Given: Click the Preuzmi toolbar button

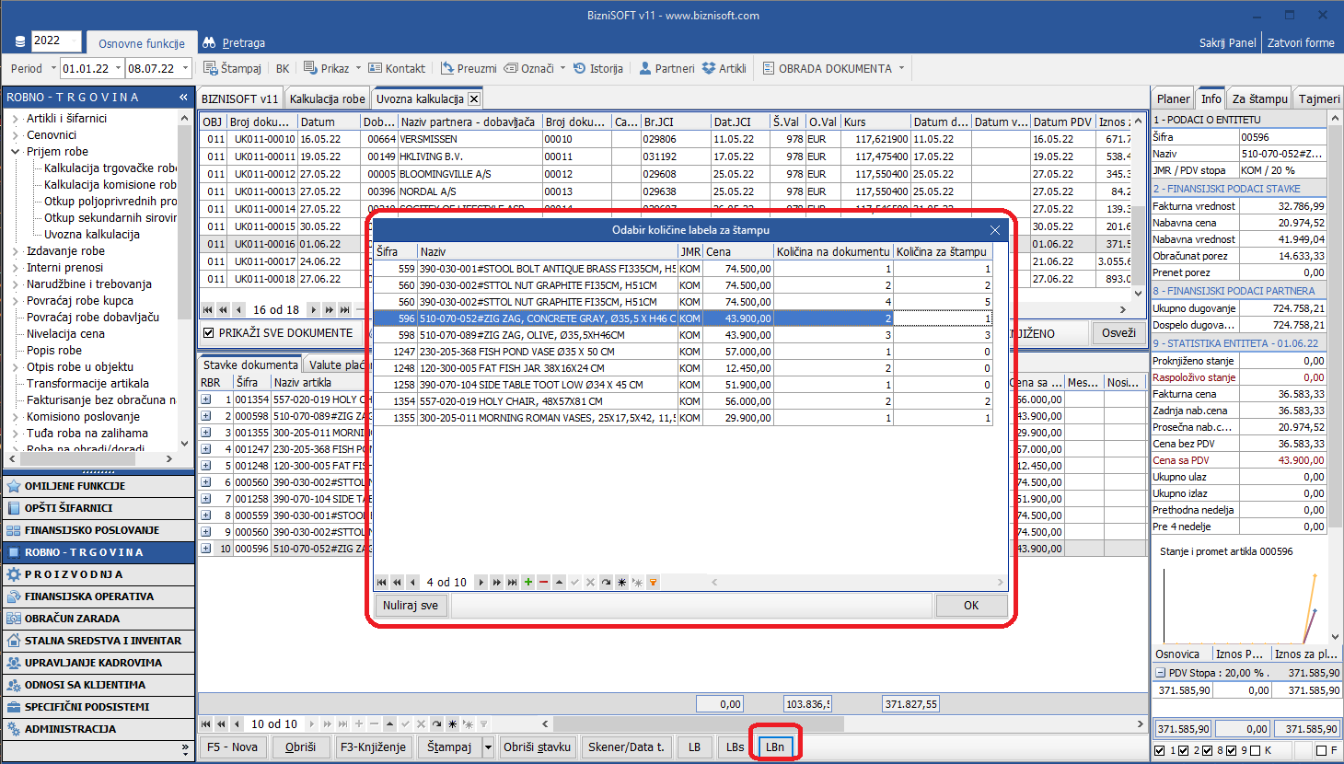Looking at the screenshot, I should click(468, 68).
